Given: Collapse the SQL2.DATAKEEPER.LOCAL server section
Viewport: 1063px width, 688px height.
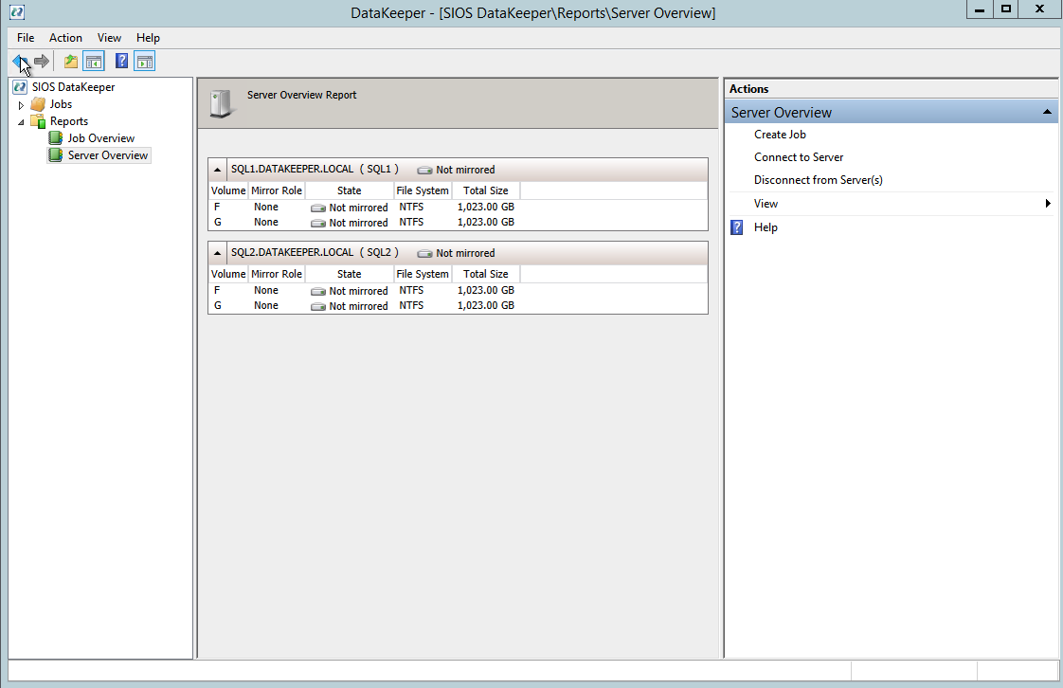Looking at the screenshot, I should pos(218,253).
